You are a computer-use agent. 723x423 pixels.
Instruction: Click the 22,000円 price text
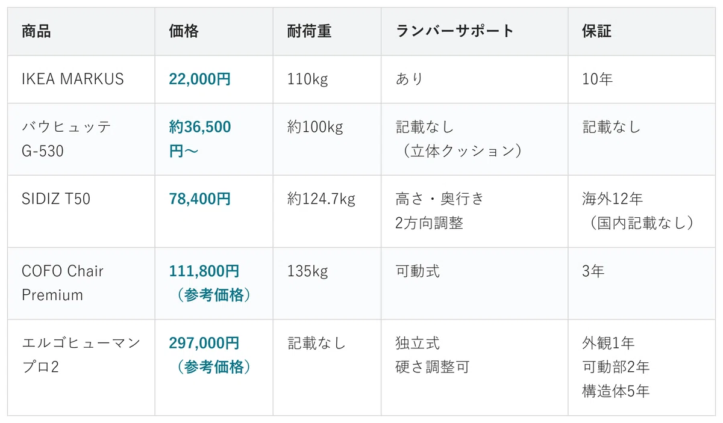(200, 79)
